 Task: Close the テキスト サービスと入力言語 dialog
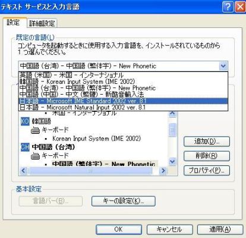click(x=240, y=7)
